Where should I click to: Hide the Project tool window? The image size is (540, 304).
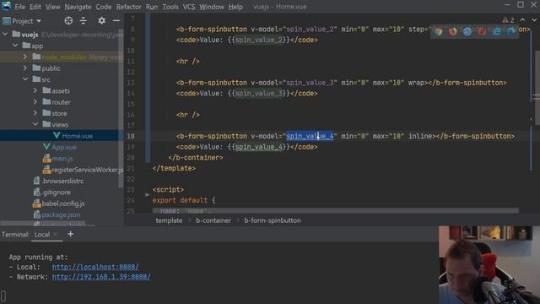tap(116, 20)
